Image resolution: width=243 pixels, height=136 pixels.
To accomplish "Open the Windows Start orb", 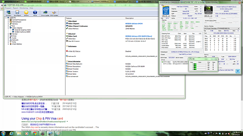I will click(x=3, y=134).
